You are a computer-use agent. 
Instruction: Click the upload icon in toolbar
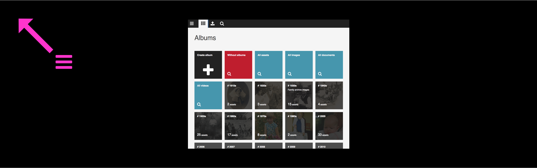point(213,24)
